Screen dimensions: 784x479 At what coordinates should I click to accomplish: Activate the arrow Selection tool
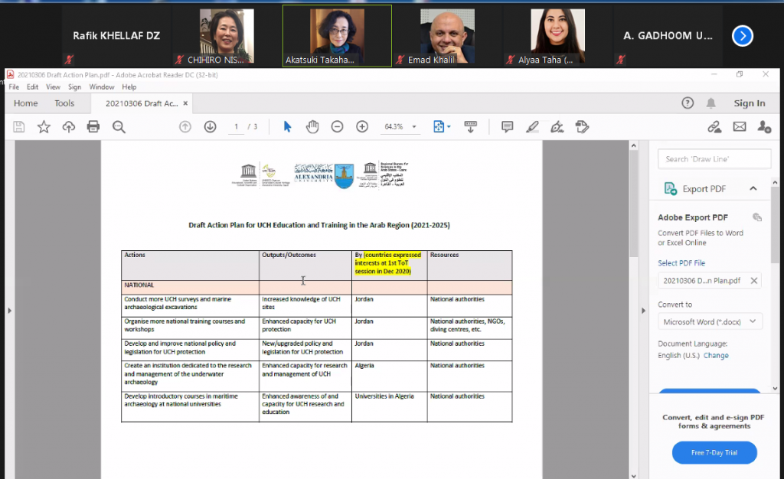(287, 127)
